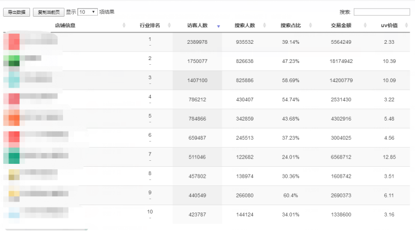This screenshot has height=231, width=415.
Task: Select visitor count 511046
Action: [197, 157]
